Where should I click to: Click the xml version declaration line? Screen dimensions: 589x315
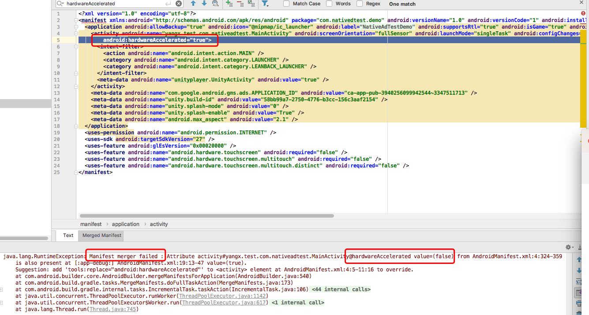pos(137,14)
